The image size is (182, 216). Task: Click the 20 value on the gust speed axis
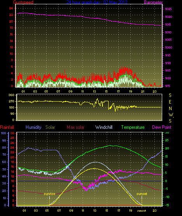coord(11,21)
